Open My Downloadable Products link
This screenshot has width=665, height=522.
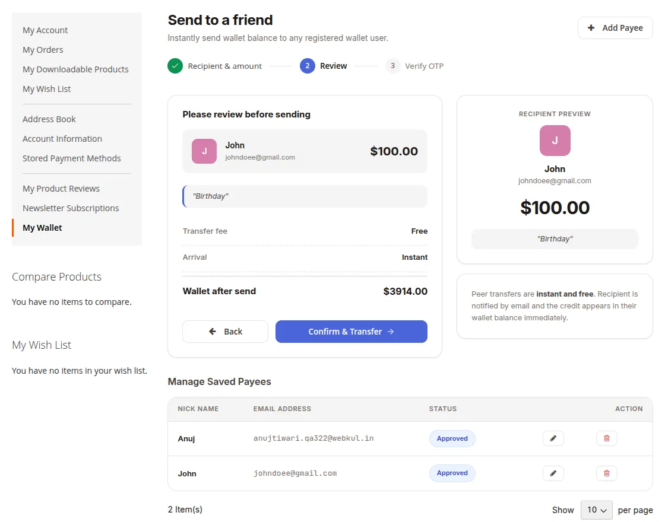click(75, 69)
